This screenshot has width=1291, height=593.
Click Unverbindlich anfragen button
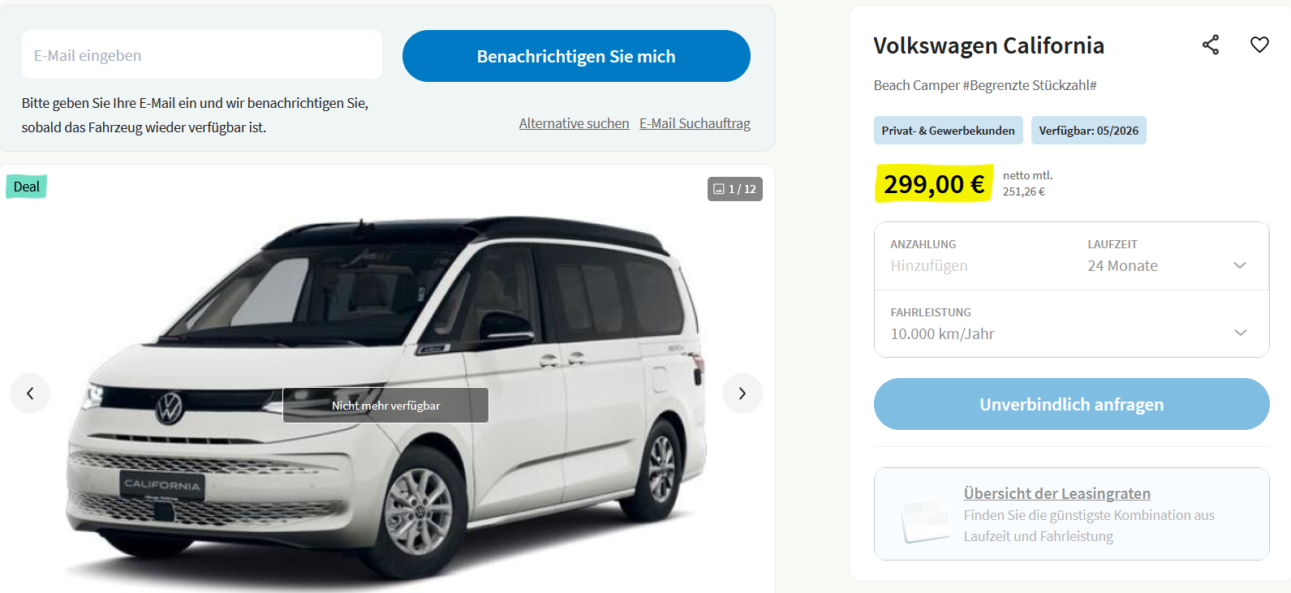tap(1071, 404)
